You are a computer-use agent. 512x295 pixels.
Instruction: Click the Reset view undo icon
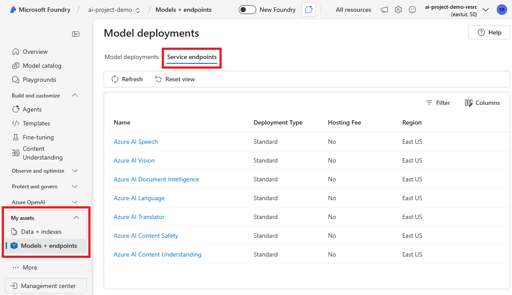tap(158, 79)
